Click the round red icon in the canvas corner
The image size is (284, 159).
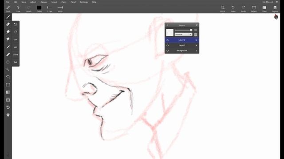276,17
